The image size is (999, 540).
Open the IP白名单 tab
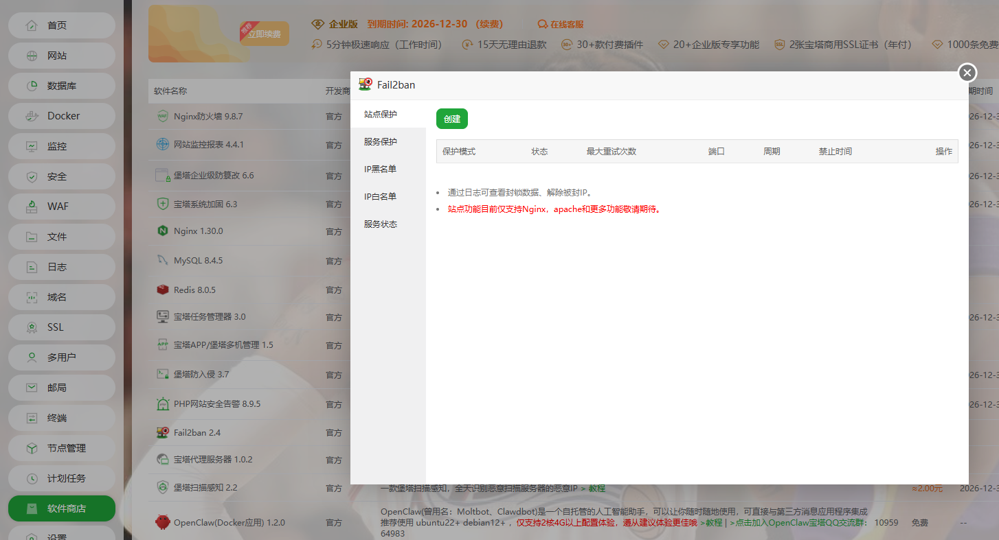tap(382, 196)
